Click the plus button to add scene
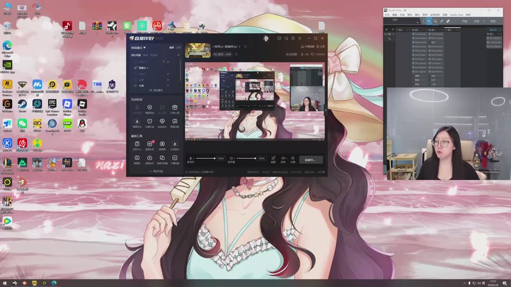Image resolution: width=511 pixels, height=287 pixels. tap(178, 55)
